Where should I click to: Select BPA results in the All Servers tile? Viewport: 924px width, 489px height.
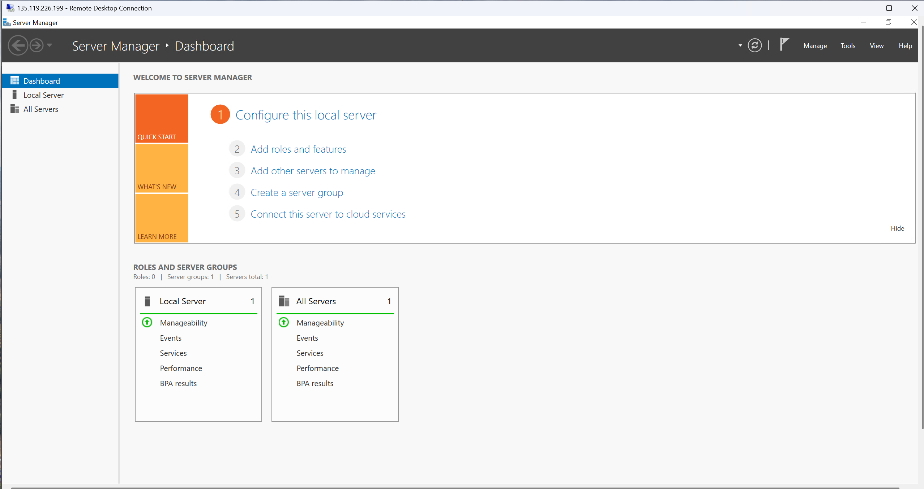(x=315, y=383)
